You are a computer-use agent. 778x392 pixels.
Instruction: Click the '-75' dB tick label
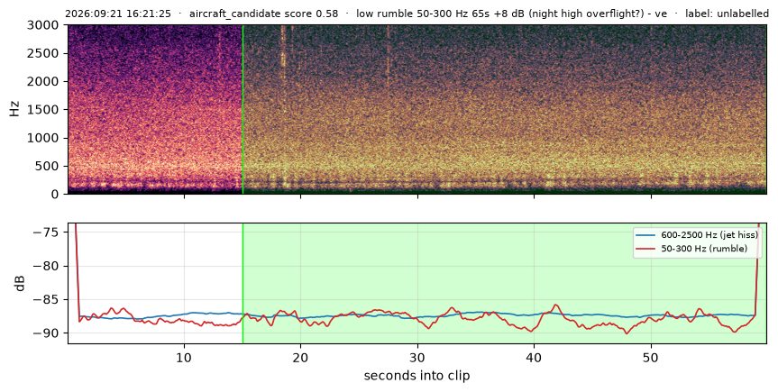46,232
